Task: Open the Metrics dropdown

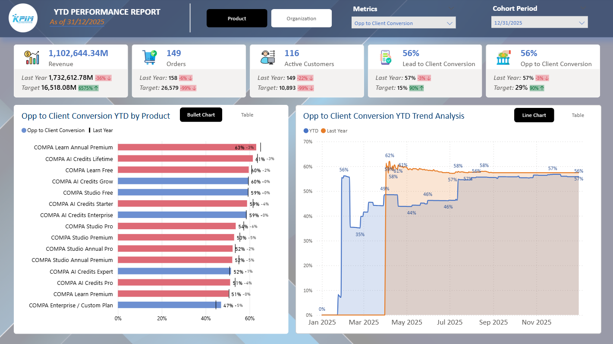Action: point(404,23)
